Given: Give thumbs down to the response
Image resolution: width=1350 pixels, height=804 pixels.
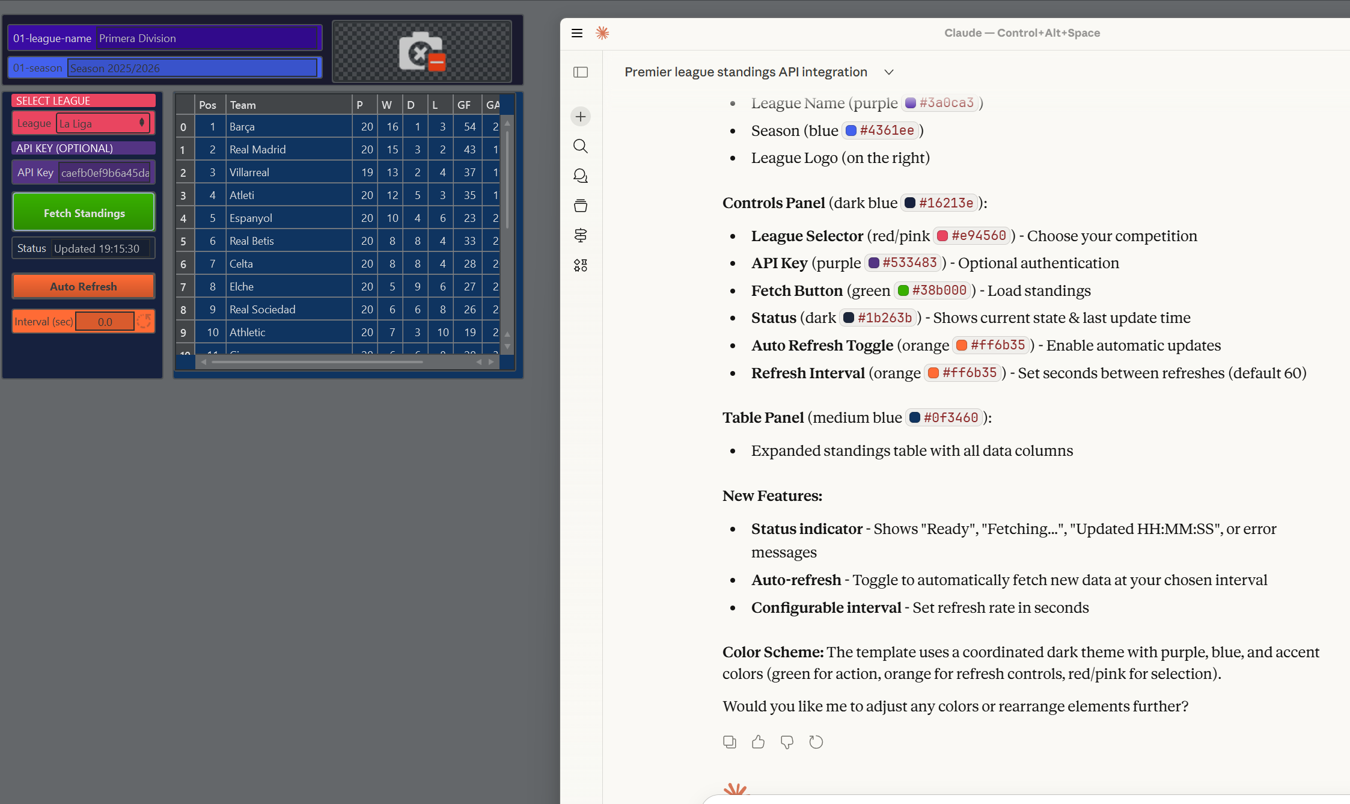Looking at the screenshot, I should [x=787, y=742].
